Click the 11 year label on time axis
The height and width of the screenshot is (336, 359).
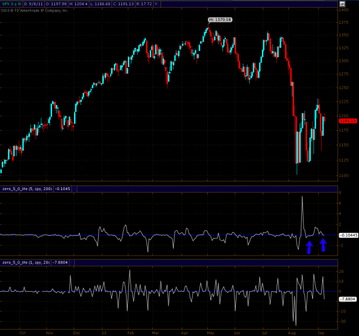pyautogui.click(x=104, y=333)
